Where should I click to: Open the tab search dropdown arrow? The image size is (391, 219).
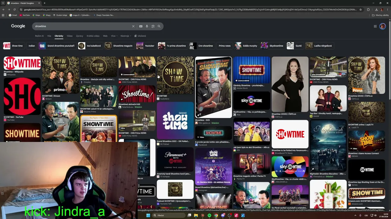3,3
